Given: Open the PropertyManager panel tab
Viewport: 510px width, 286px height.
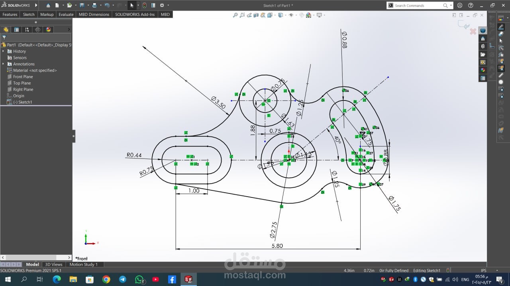Looking at the screenshot, I should point(16,29).
